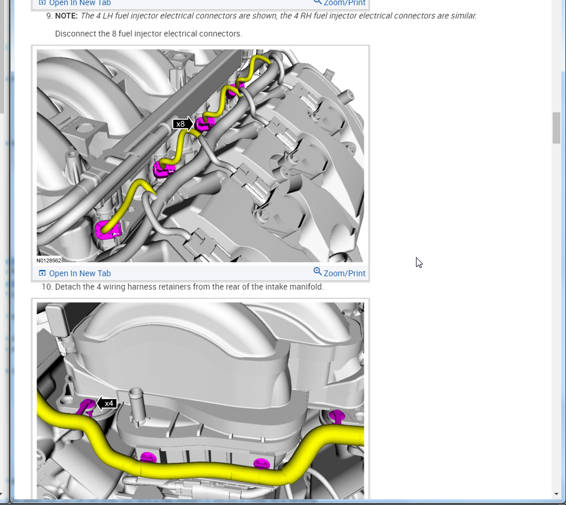Viewport: 566px width, 505px height.
Task: Click step 10 text about wiring harness retainers
Action: click(189, 287)
